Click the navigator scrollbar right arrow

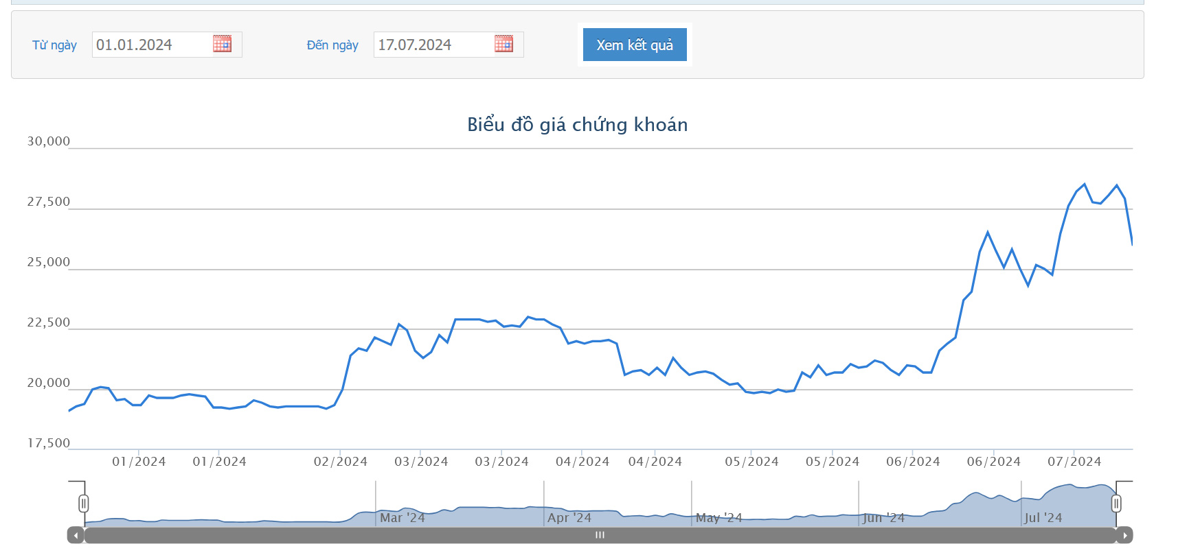(1124, 535)
